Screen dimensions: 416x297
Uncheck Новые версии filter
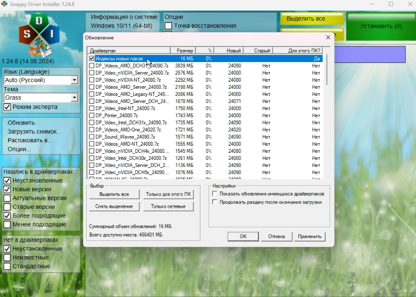click(7, 189)
